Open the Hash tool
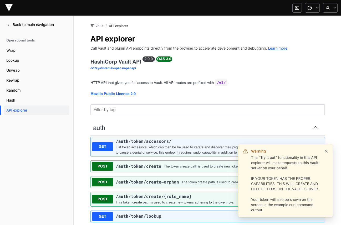Screen dimensions: 341x225 (37, 100)
